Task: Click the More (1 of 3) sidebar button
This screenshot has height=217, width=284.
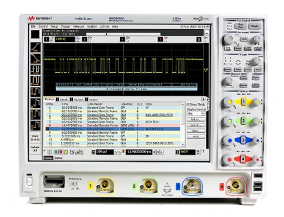Action: [x=35, y=138]
